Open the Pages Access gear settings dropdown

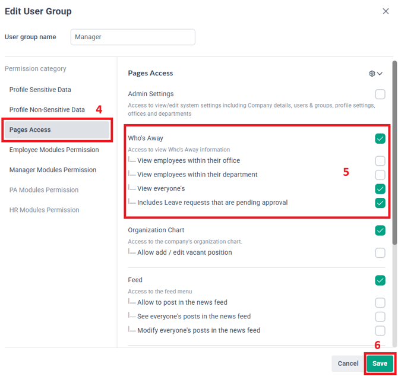375,74
